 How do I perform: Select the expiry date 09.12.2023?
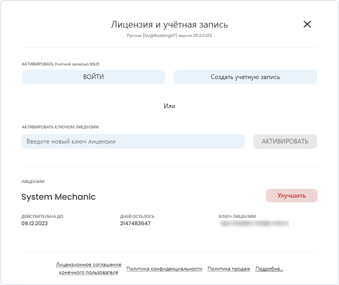[x=34, y=223]
